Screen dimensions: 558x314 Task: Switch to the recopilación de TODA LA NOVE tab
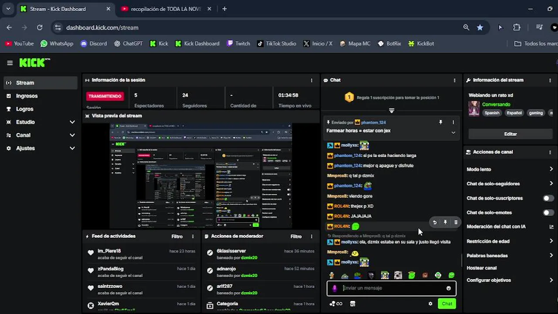(166, 9)
